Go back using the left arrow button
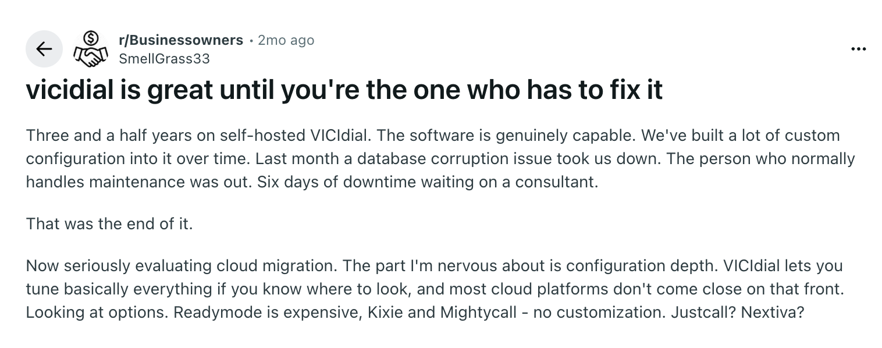882x348 pixels. [44, 49]
